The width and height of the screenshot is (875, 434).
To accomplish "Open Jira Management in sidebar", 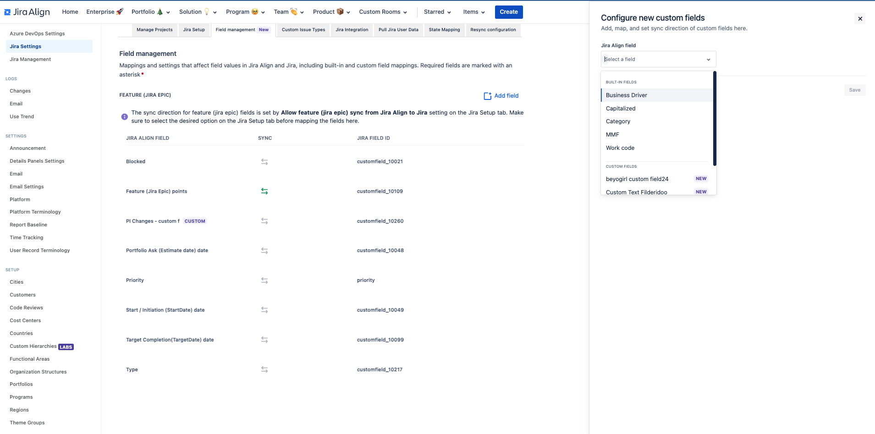I will 30,59.
